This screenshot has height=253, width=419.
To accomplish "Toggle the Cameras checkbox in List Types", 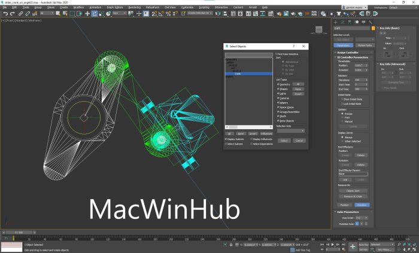I will [278, 98].
